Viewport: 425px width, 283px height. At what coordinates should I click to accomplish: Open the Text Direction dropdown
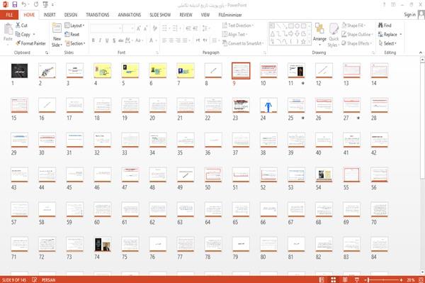[238, 26]
